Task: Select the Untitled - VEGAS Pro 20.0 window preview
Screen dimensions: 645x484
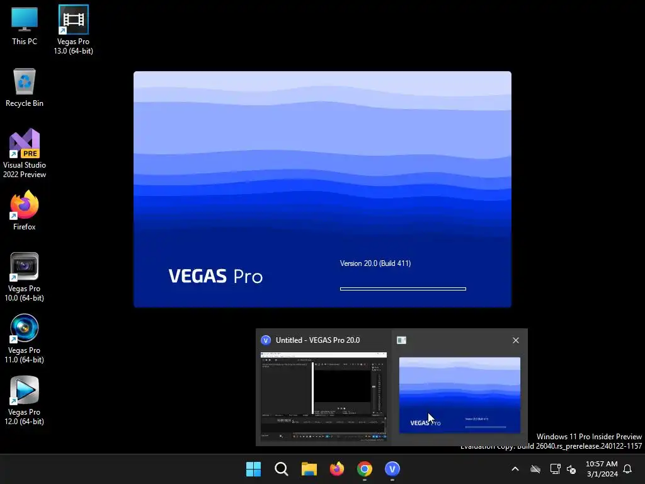Action: pos(324,397)
